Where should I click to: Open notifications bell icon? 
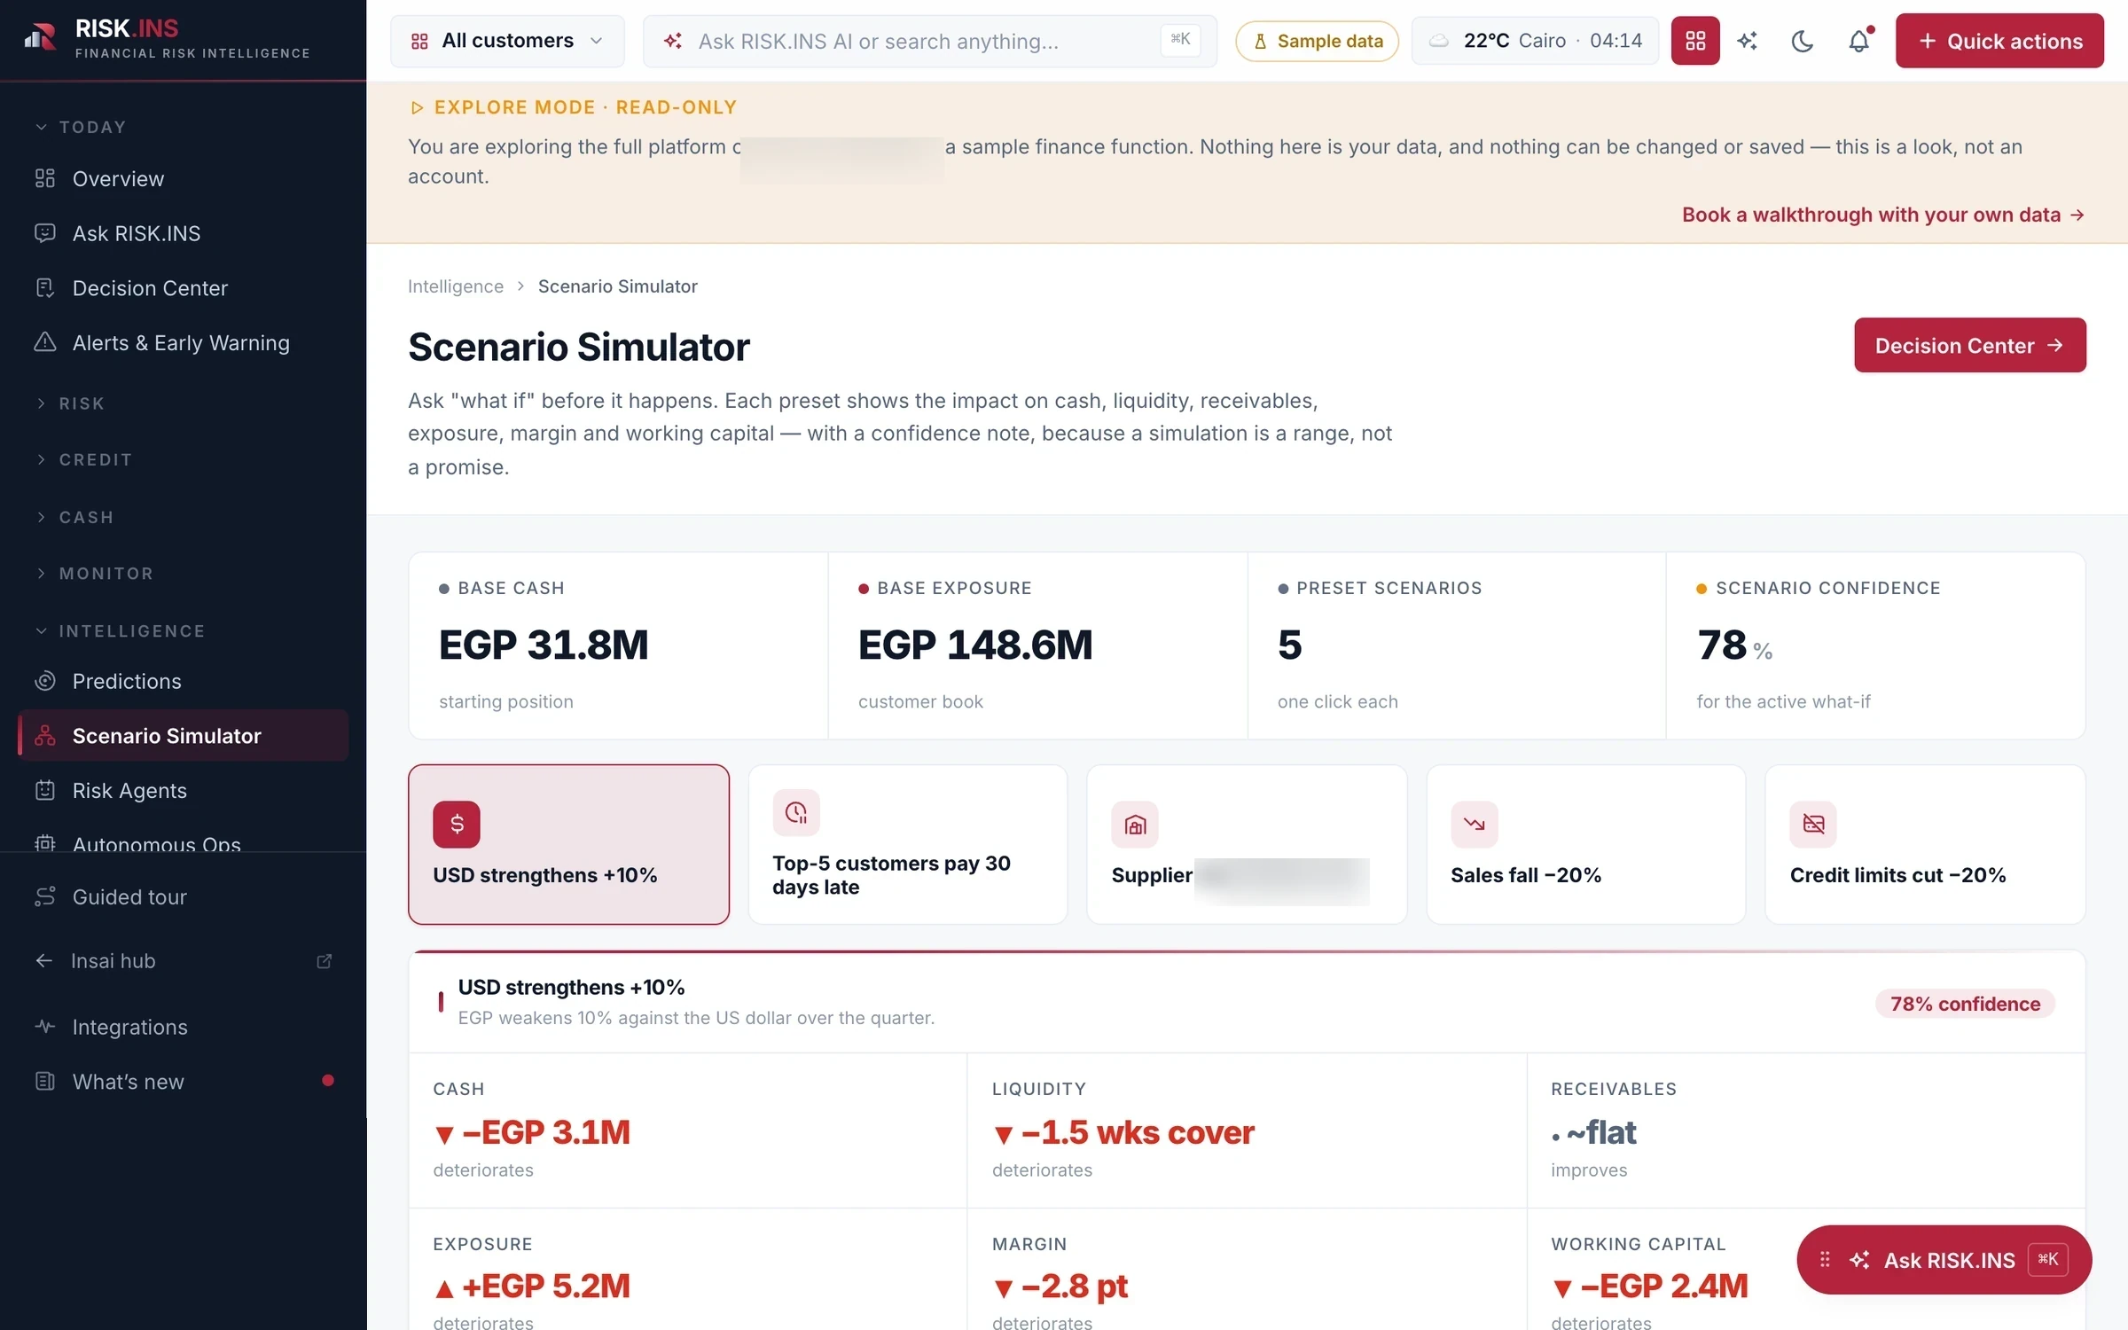coord(1858,41)
